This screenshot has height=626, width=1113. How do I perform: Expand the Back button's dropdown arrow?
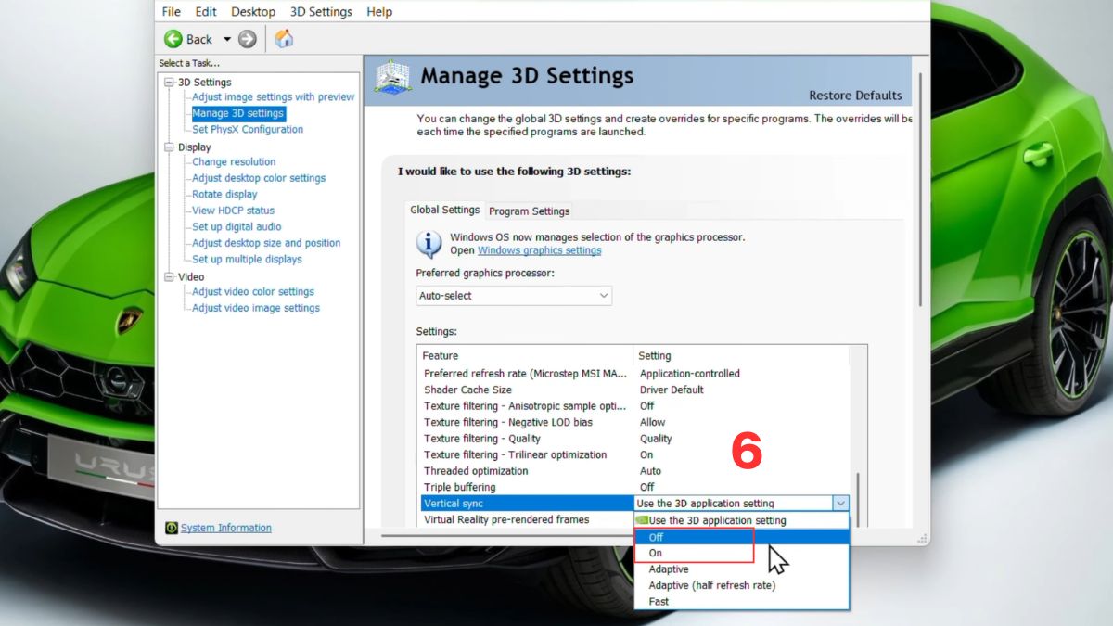click(225, 39)
